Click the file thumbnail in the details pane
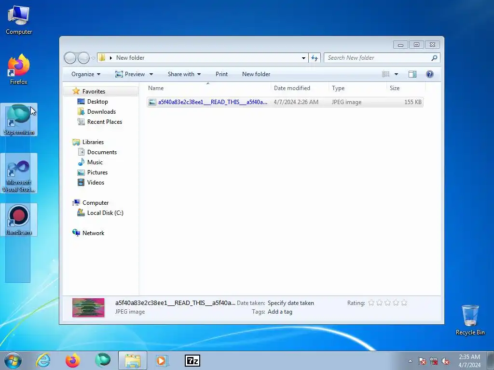Image resolution: width=494 pixels, height=370 pixels. pyautogui.click(x=88, y=307)
